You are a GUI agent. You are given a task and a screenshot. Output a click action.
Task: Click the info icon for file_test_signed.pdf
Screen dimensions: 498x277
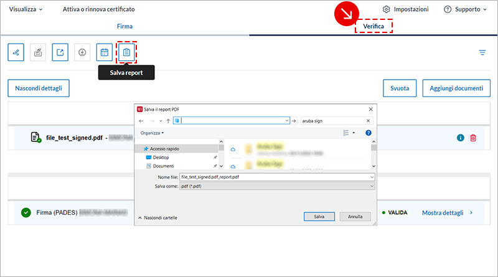point(461,138)
